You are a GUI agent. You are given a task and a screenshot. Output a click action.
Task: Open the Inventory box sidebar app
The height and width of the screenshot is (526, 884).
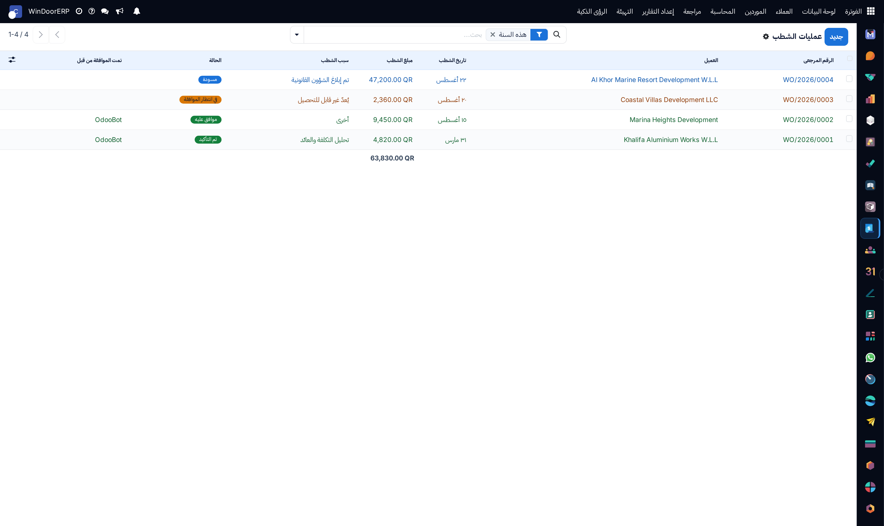870,207
